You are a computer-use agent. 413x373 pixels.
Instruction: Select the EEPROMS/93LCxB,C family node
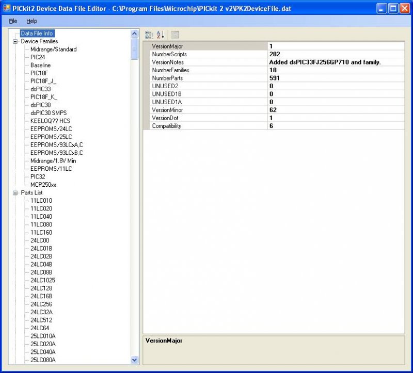pyautogui.click(x=57, y=153)
